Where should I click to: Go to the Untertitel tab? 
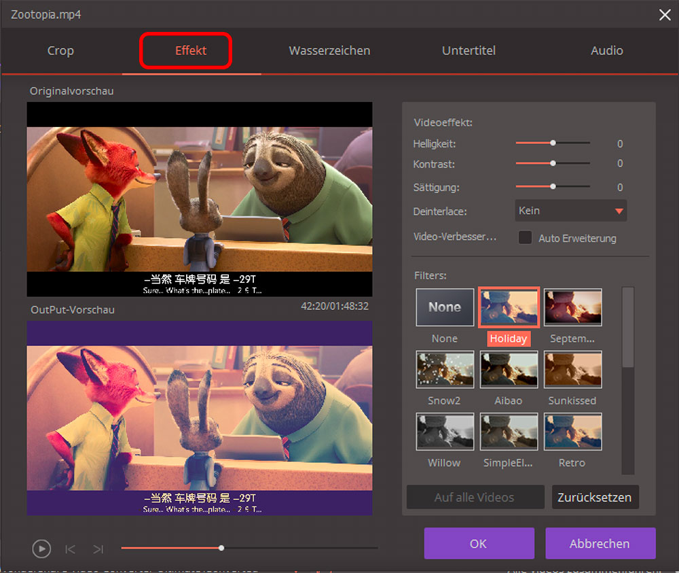click(469, 51)
